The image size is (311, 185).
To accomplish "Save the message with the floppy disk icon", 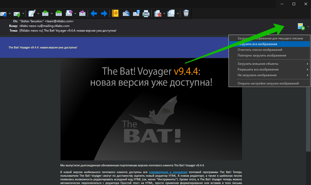I will point(136,13).
